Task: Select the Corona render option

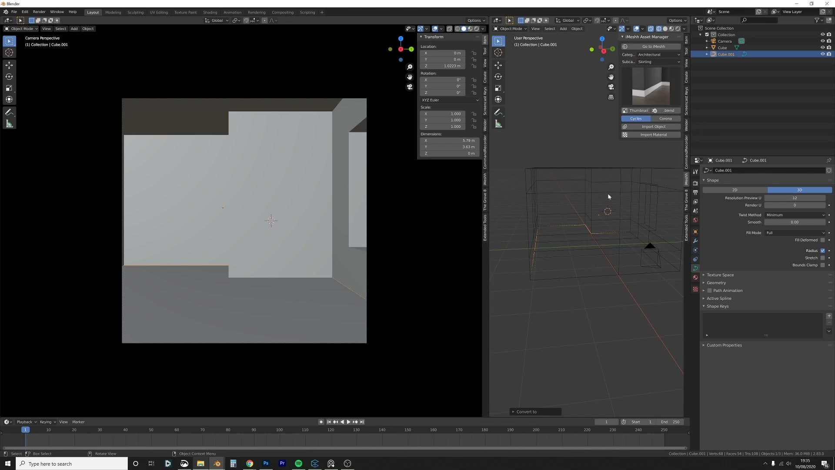Action: (x=665, y=119)
